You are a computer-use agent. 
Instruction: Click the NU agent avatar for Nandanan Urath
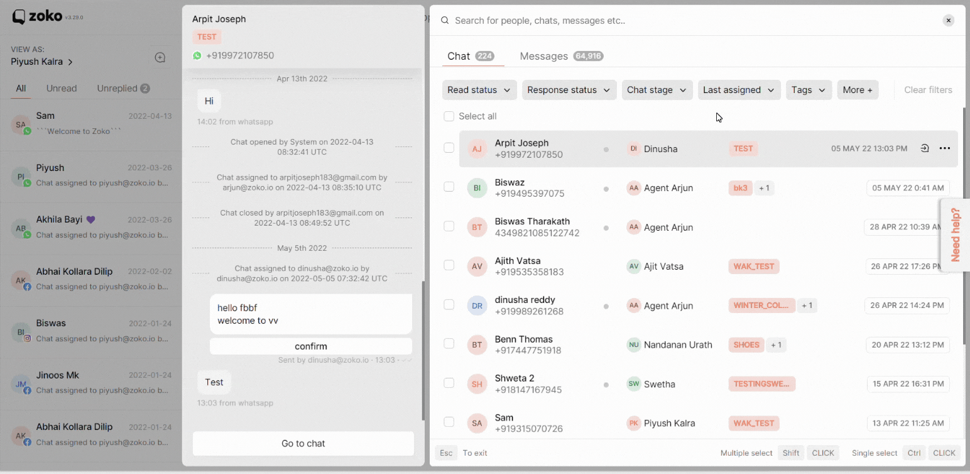click(633, 344)
